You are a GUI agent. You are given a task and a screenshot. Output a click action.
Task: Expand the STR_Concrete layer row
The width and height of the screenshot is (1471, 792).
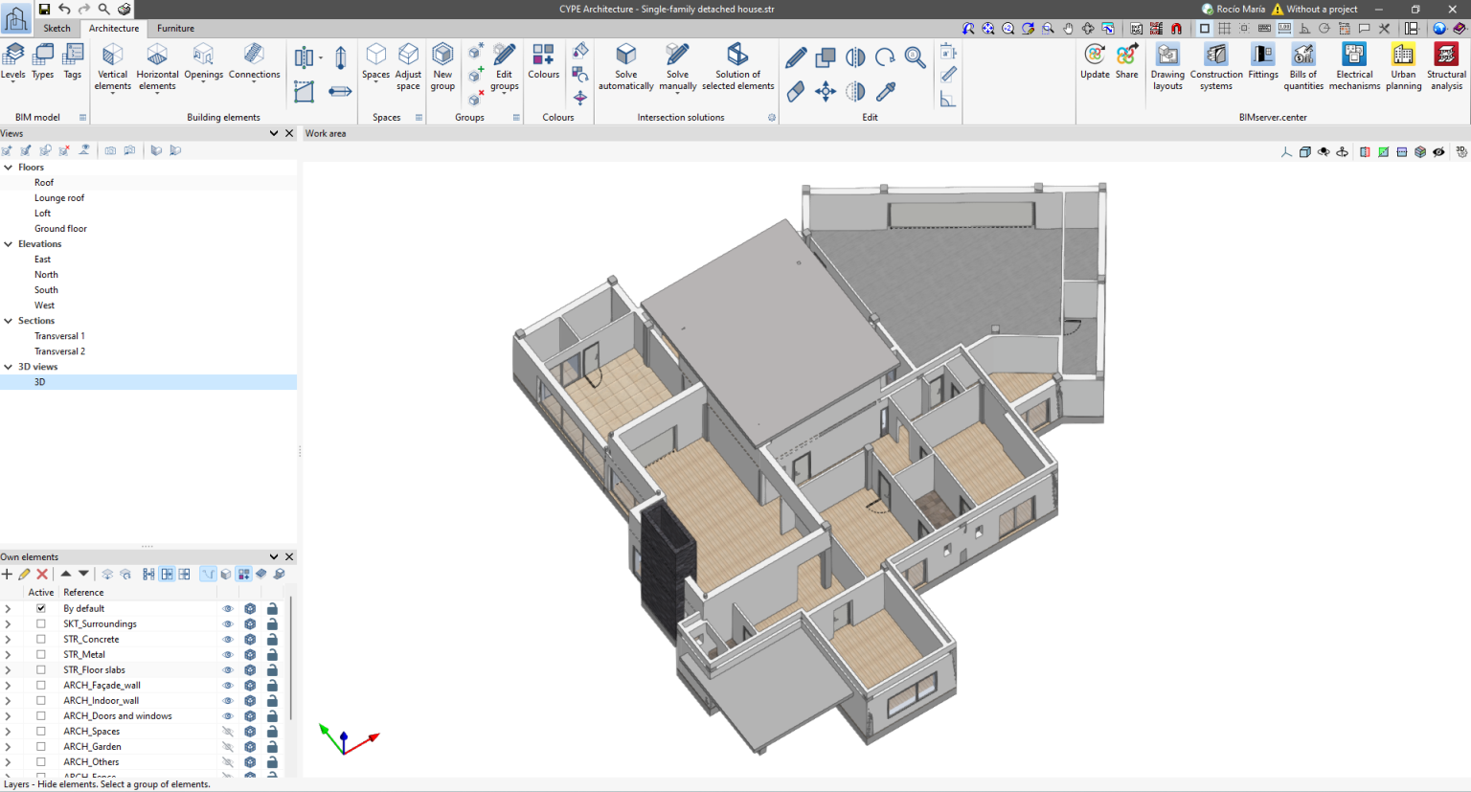pos(9,639)
